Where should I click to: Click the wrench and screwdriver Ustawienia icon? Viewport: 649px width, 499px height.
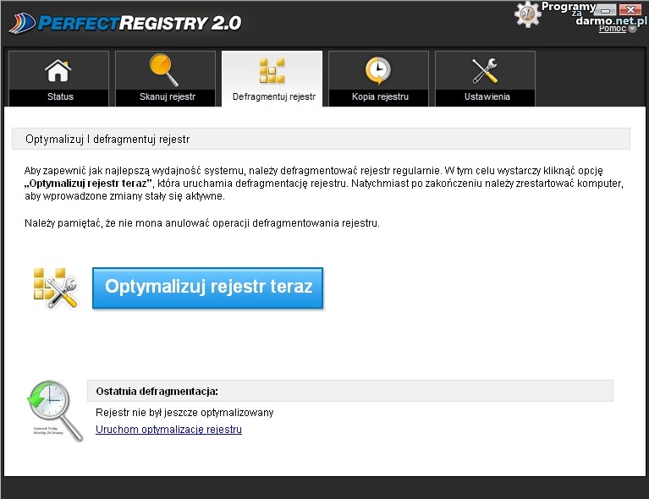(x=486, y=71)
